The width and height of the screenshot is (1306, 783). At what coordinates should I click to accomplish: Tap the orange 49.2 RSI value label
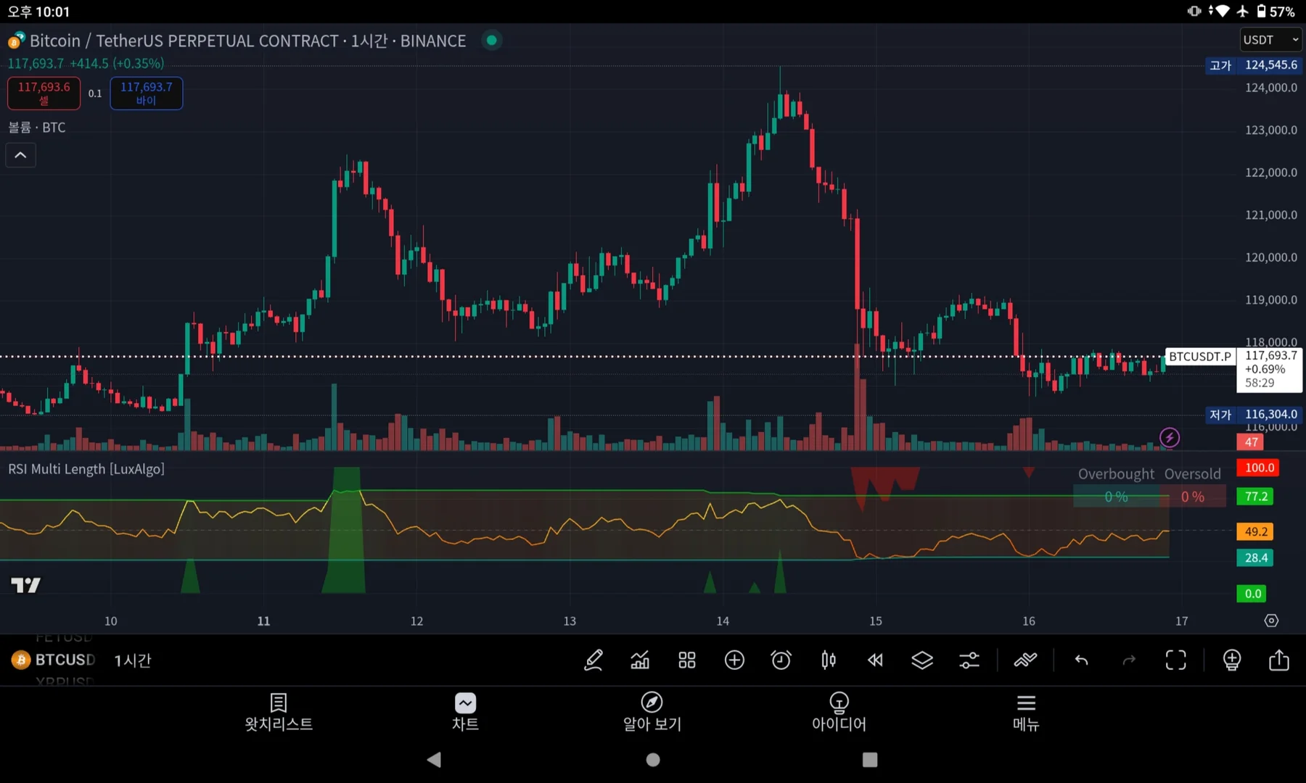pos(1256,531)
